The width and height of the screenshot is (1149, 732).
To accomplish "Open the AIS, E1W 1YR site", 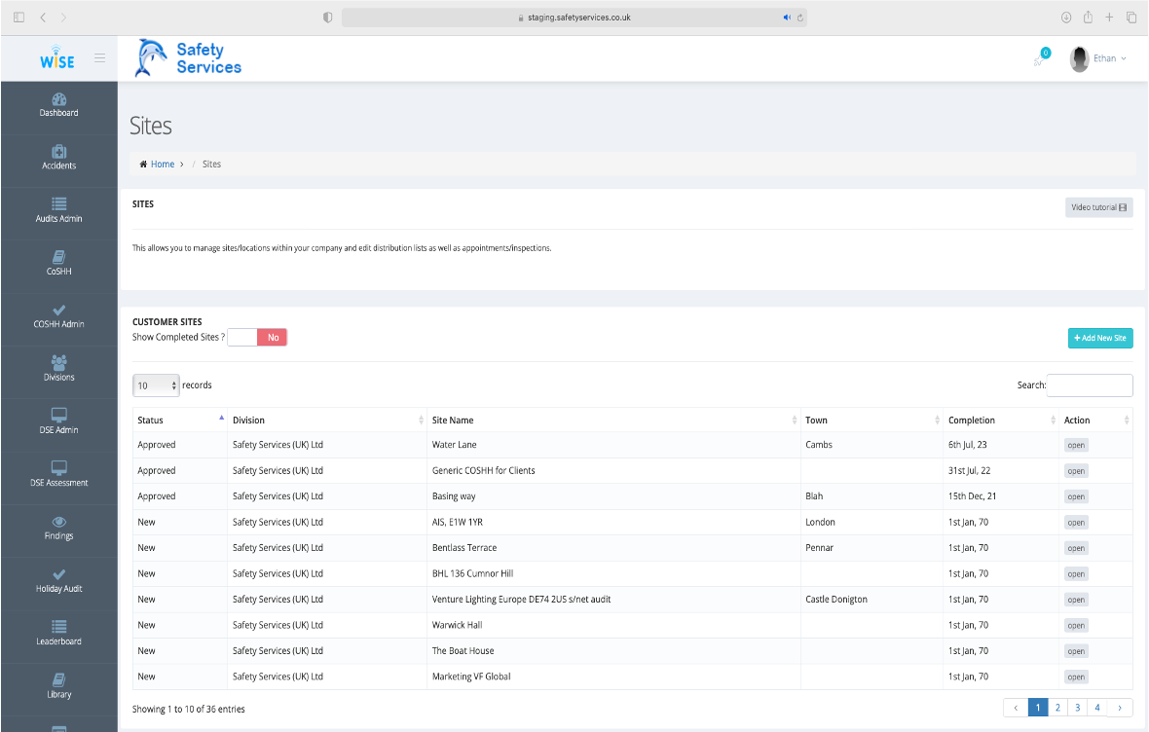I will 1076,523.
